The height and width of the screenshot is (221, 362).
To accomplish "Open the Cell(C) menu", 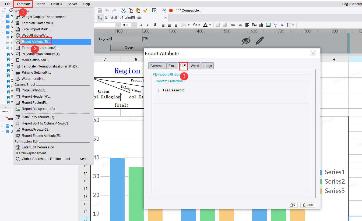I will tap(56, 4).
